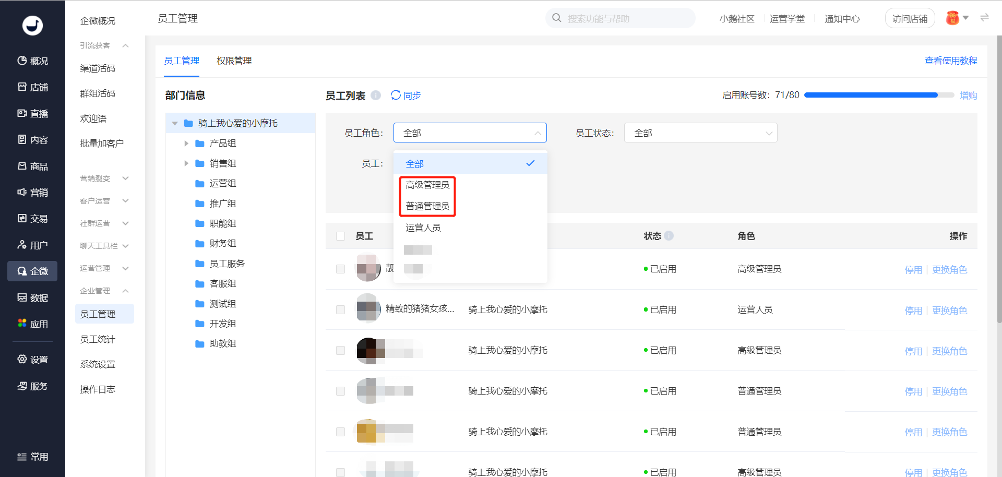Open the 营销 marketing section
This screenshot has height=477, width=1002.
[32, 193]
